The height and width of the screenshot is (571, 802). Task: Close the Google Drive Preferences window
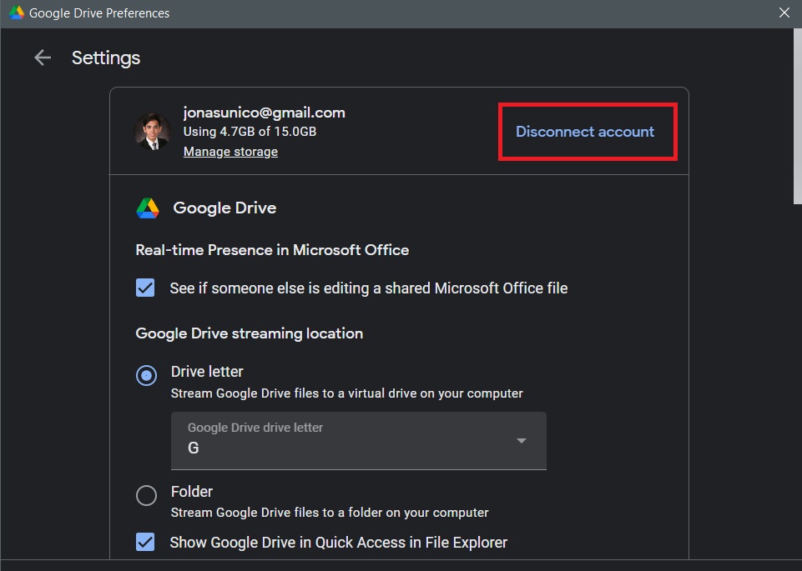pos(784,13)
